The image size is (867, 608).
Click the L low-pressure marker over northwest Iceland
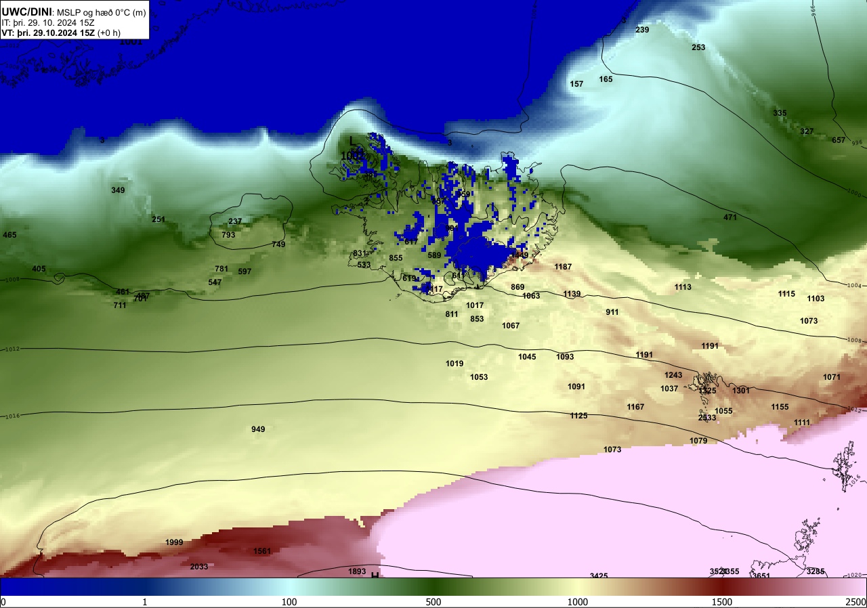click(x=352, y=140)
